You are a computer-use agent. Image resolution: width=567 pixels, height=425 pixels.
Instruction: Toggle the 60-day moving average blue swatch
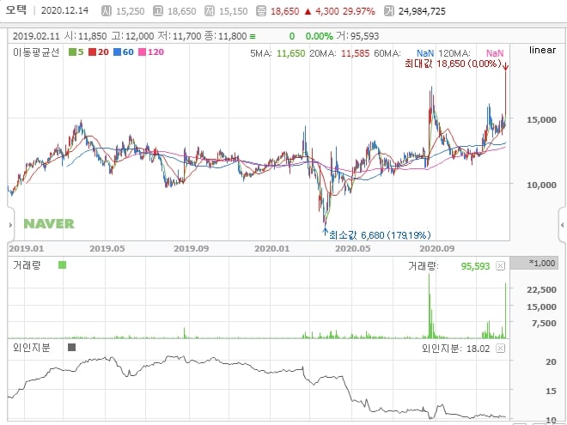117,52
